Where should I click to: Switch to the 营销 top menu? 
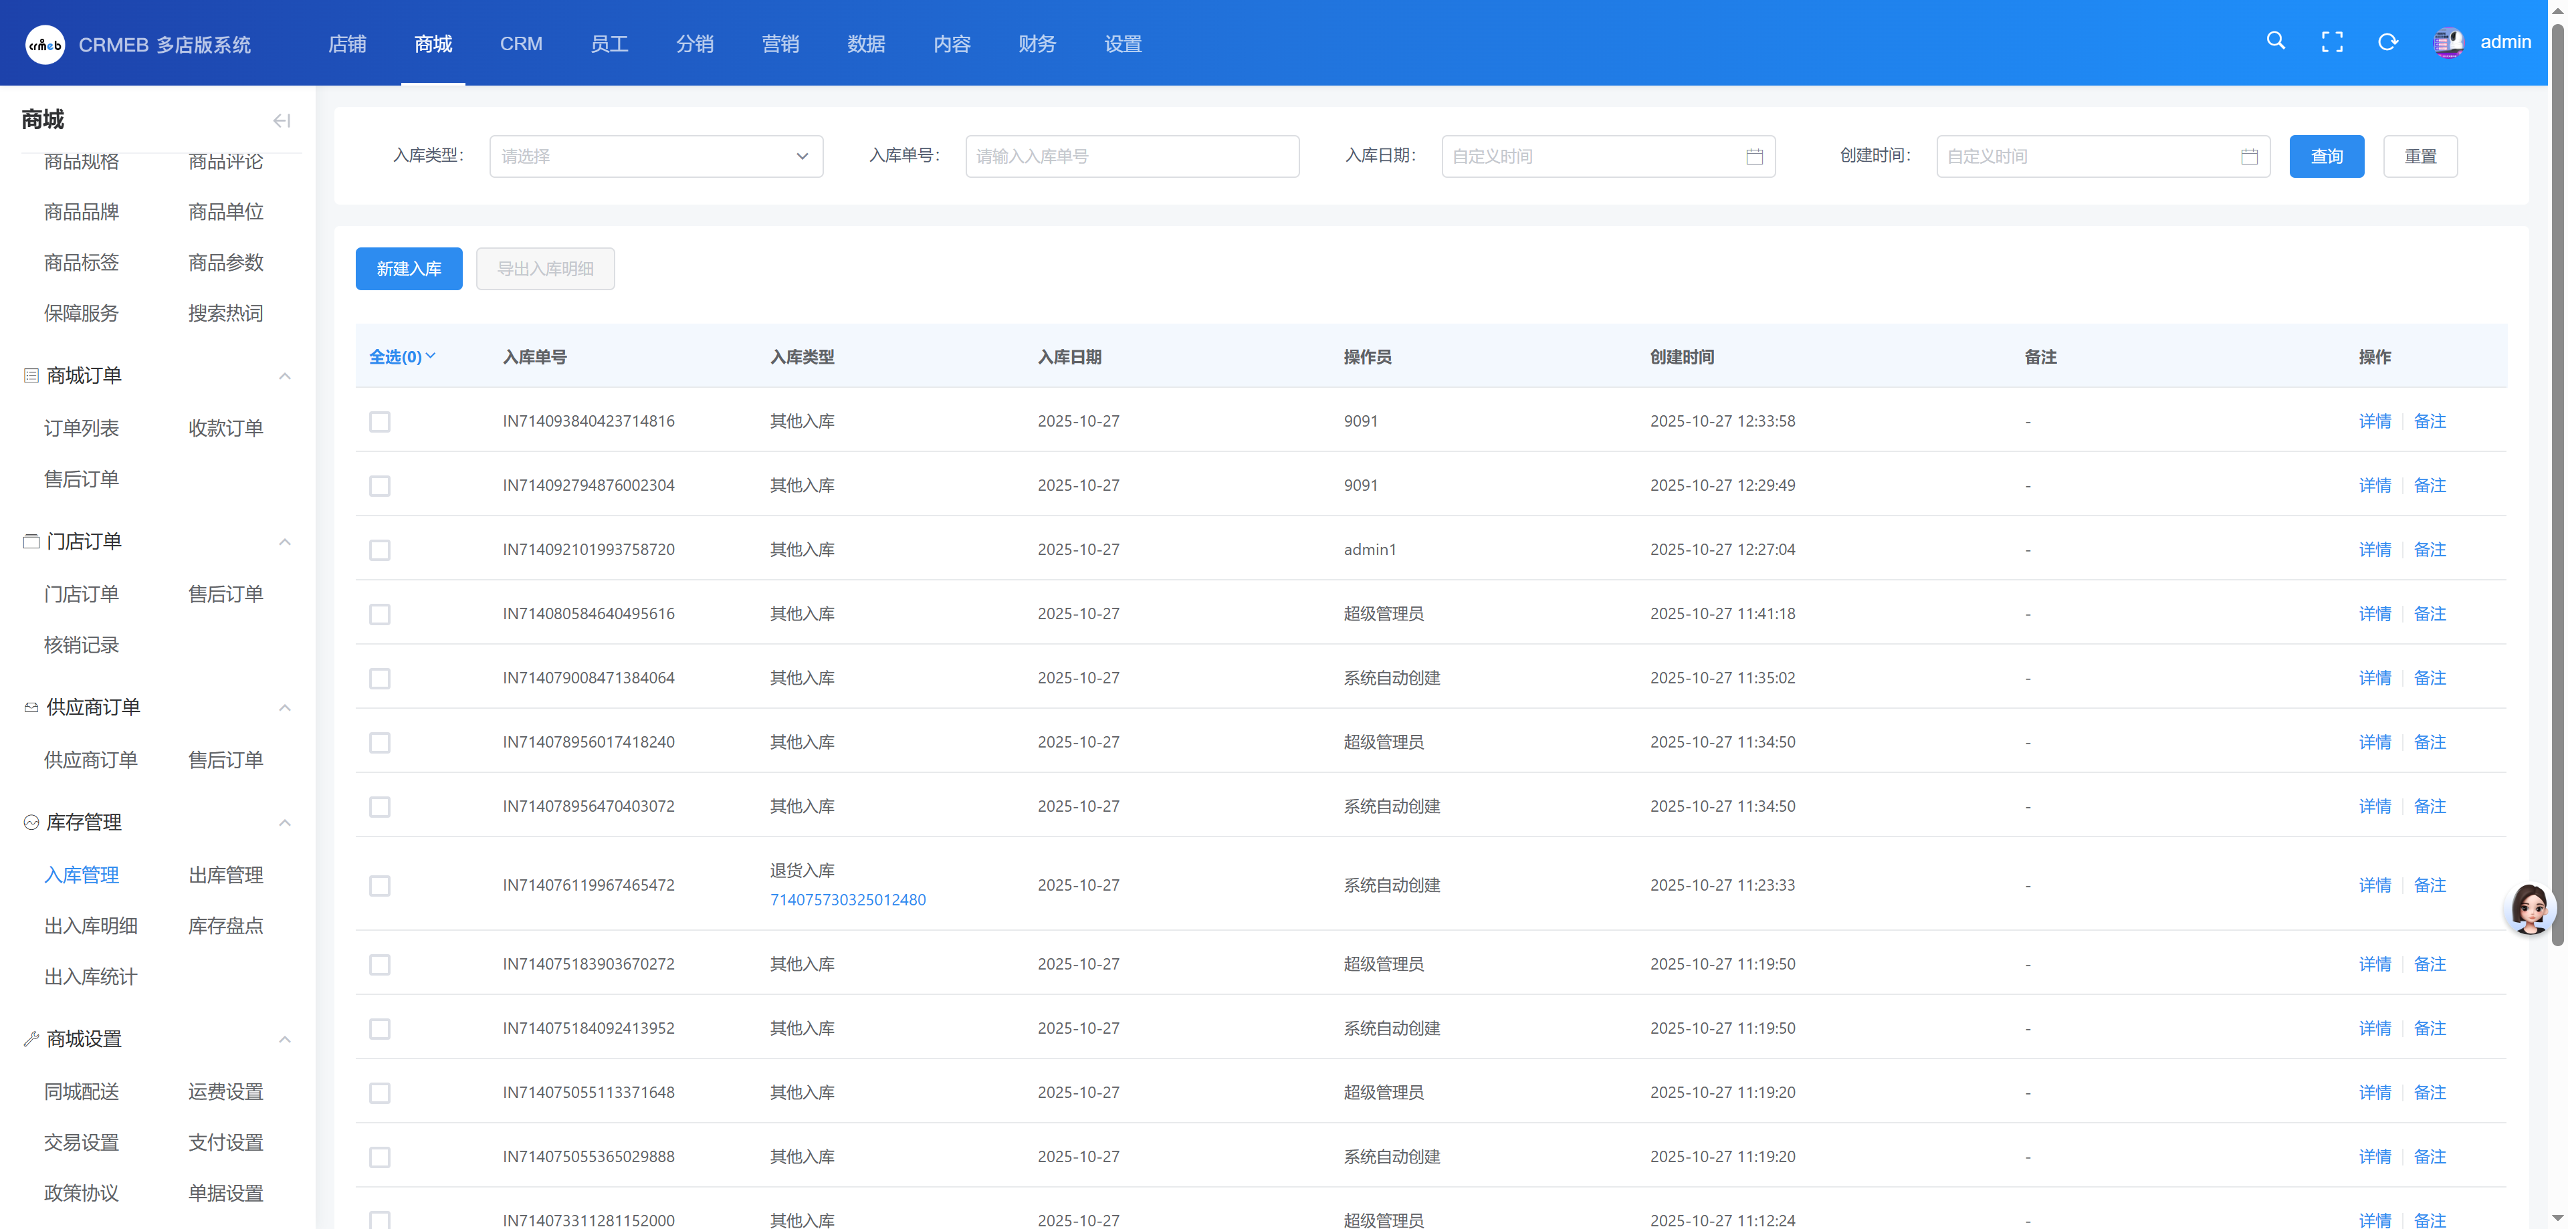[780, 44]
